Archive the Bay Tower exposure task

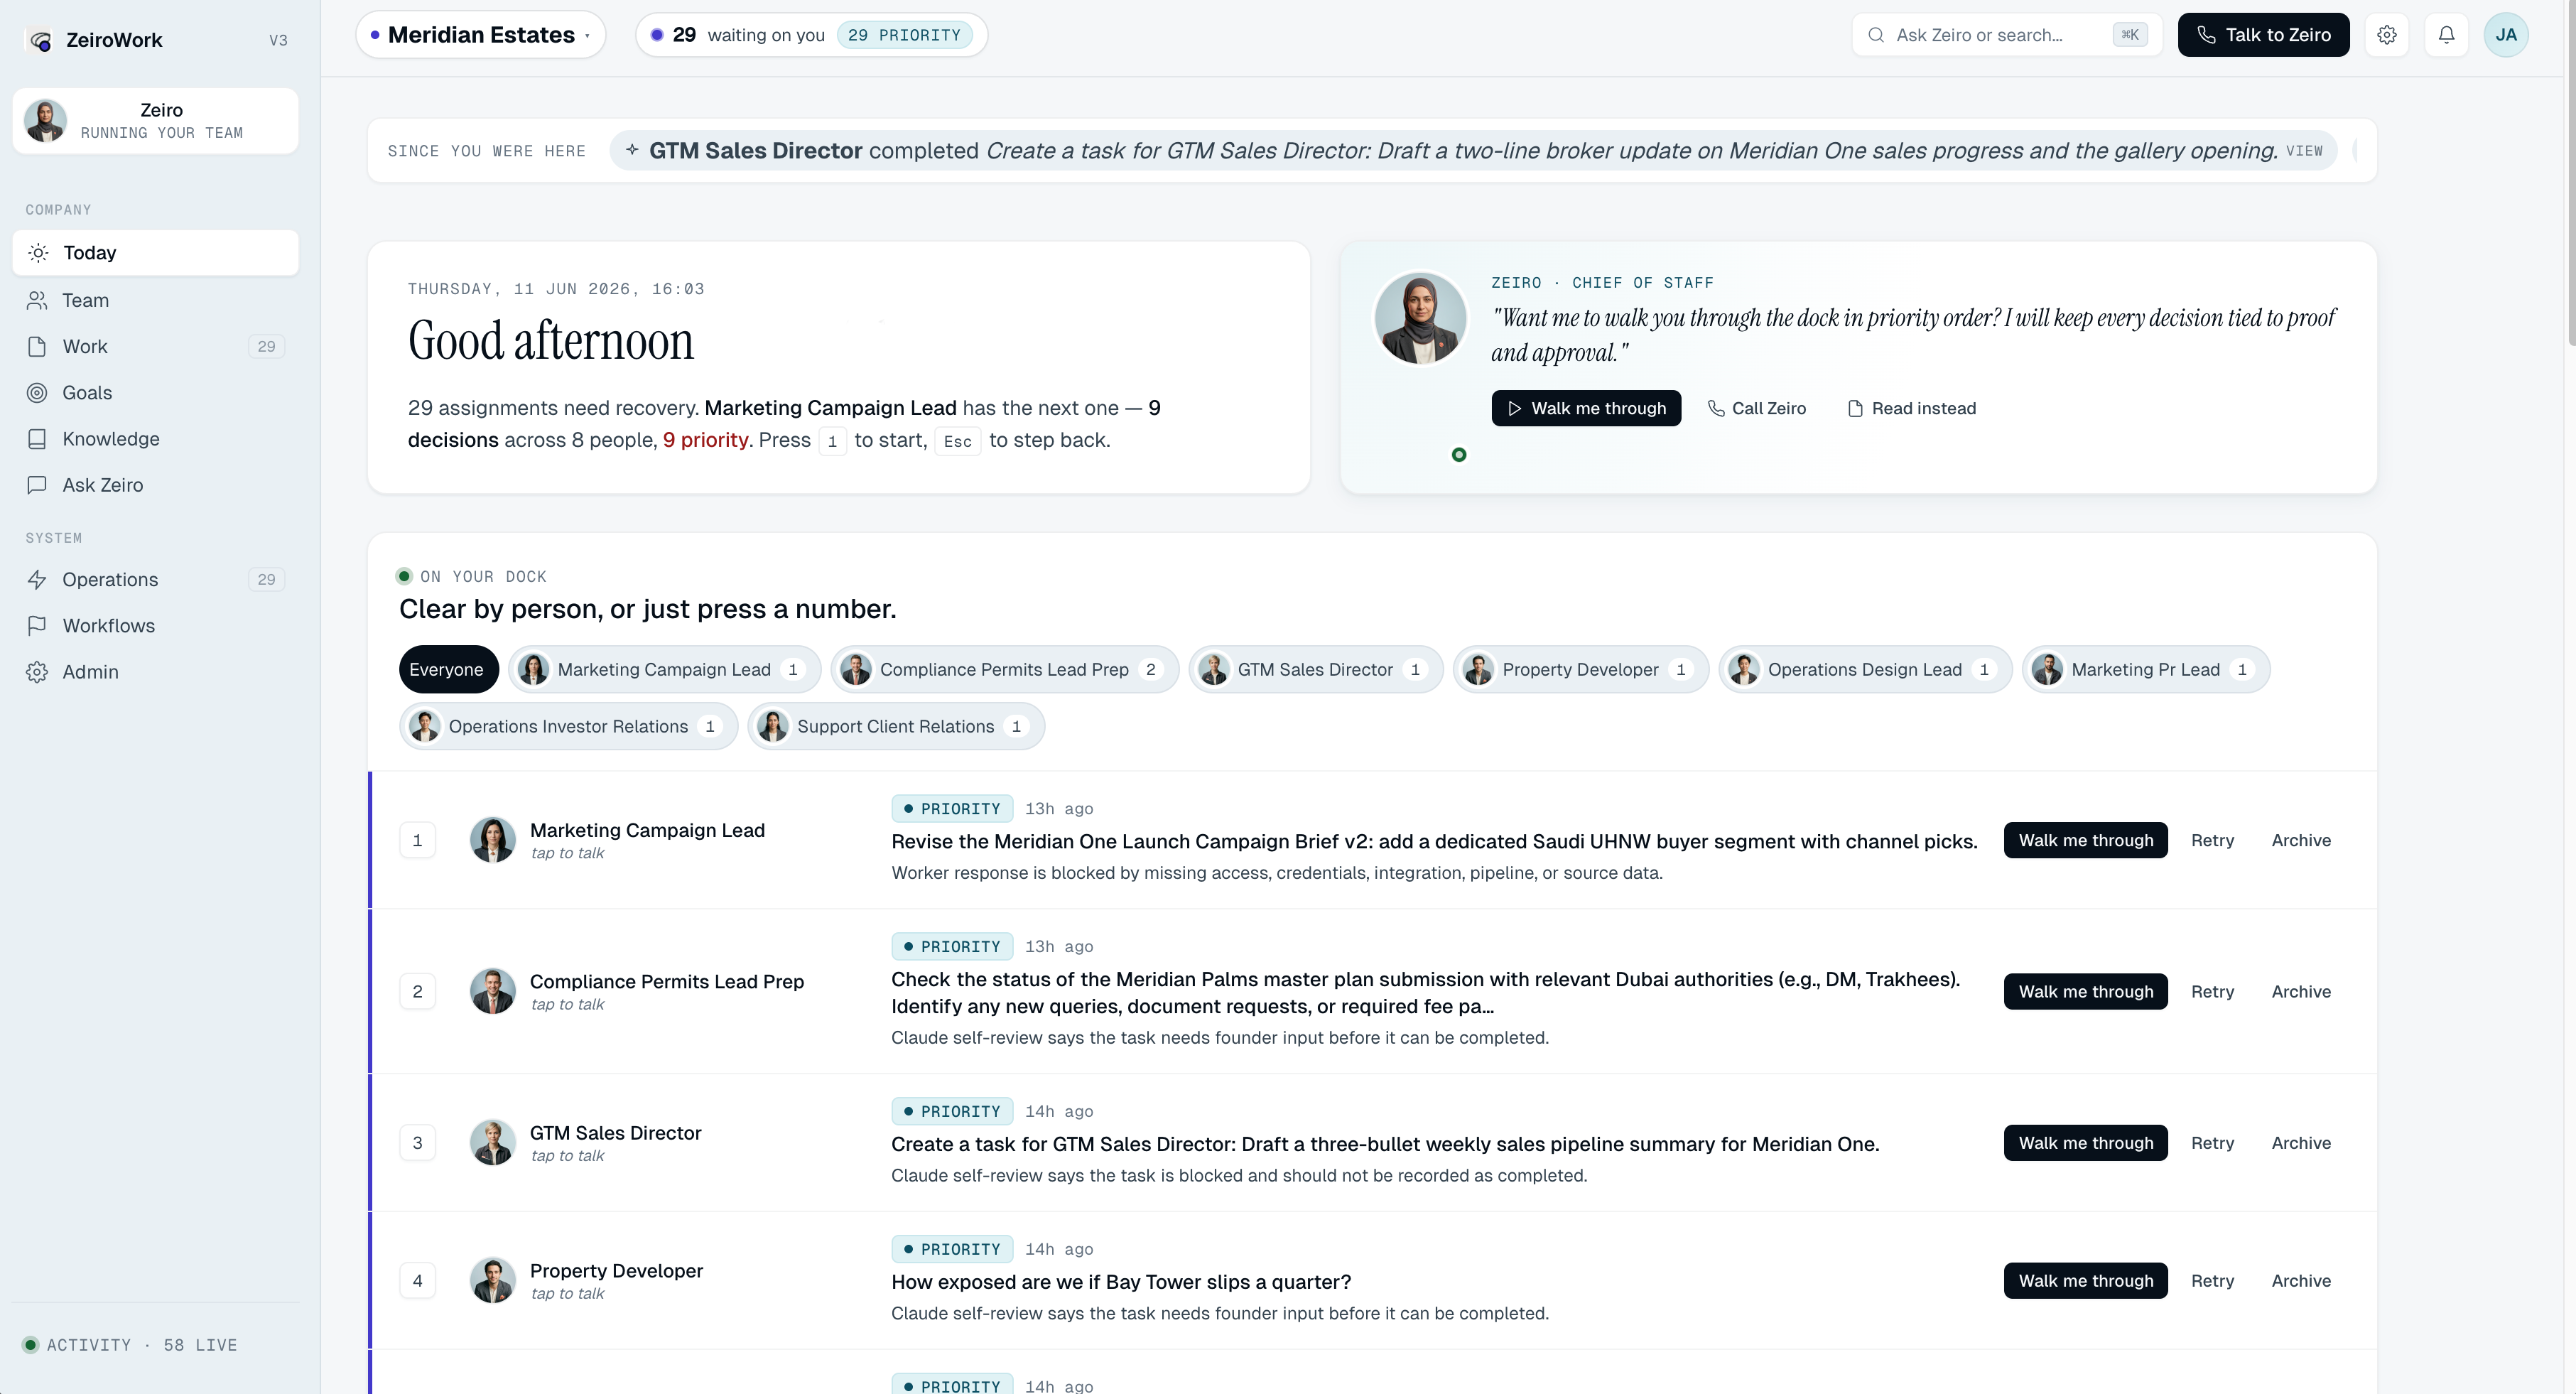point(2301,1281)
